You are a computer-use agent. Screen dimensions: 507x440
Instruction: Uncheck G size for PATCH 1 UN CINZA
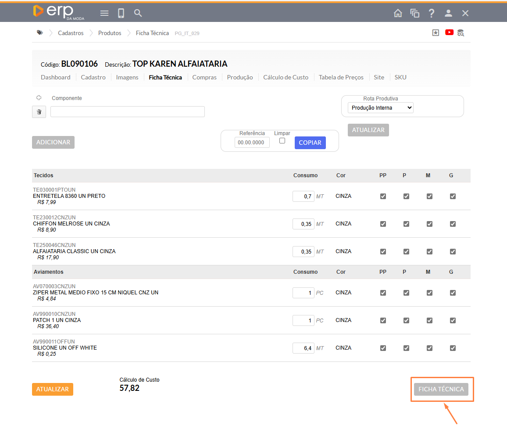(x=453, y=320)
